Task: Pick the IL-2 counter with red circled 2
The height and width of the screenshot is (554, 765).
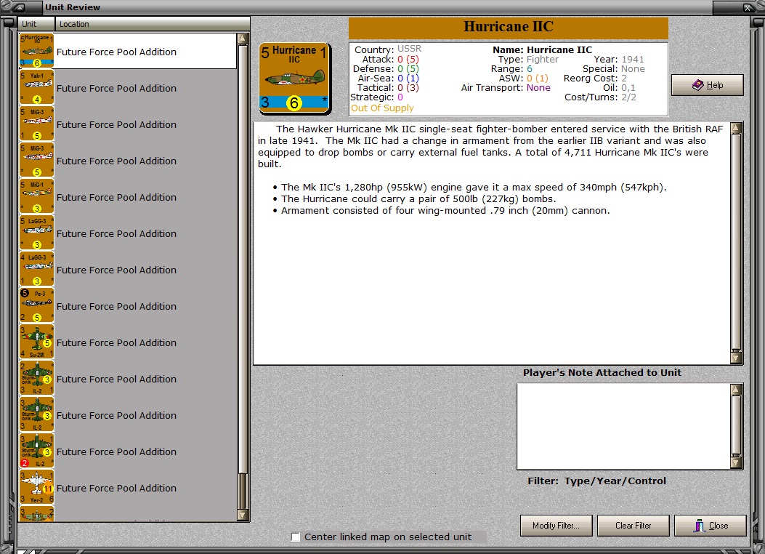Action: [x=36, y=451]
